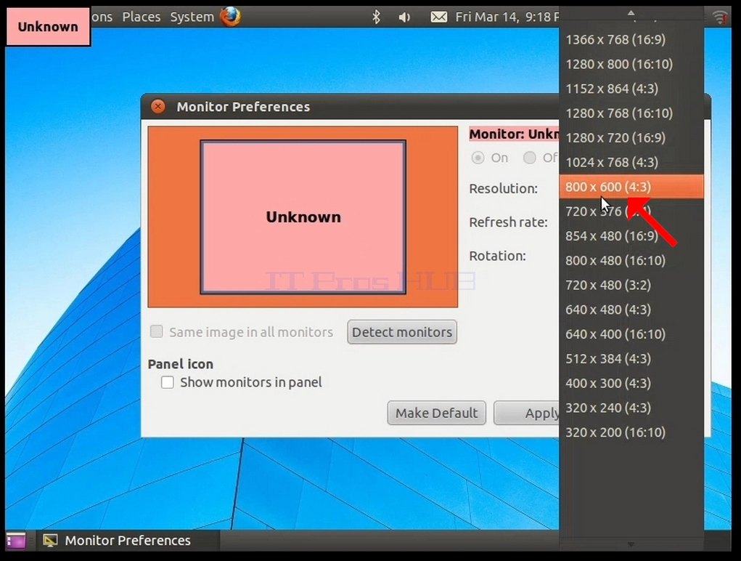Enable Show monitors in panel checkbox

point(168,382)
